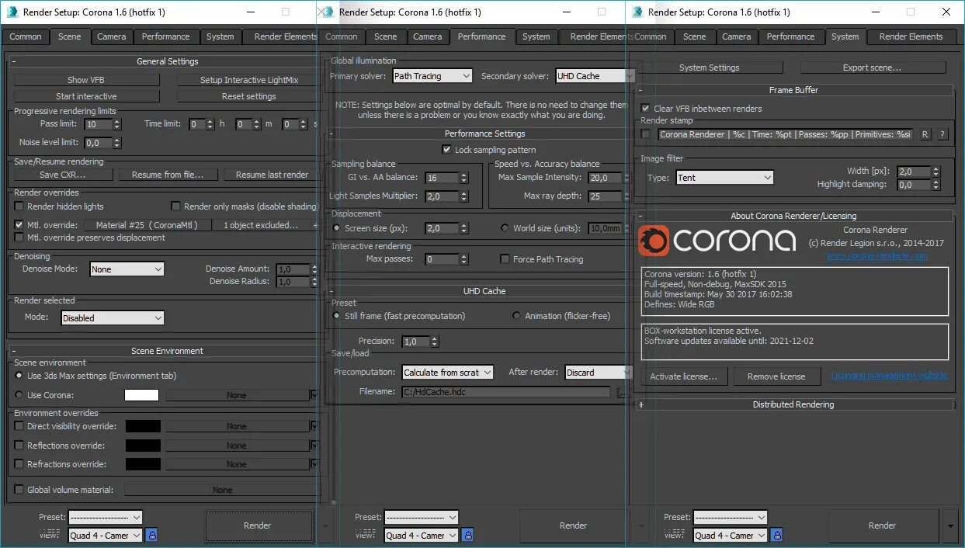Uncheck the Mtl. override checkbox
This screenshot has width=965, height=548.
19,225
